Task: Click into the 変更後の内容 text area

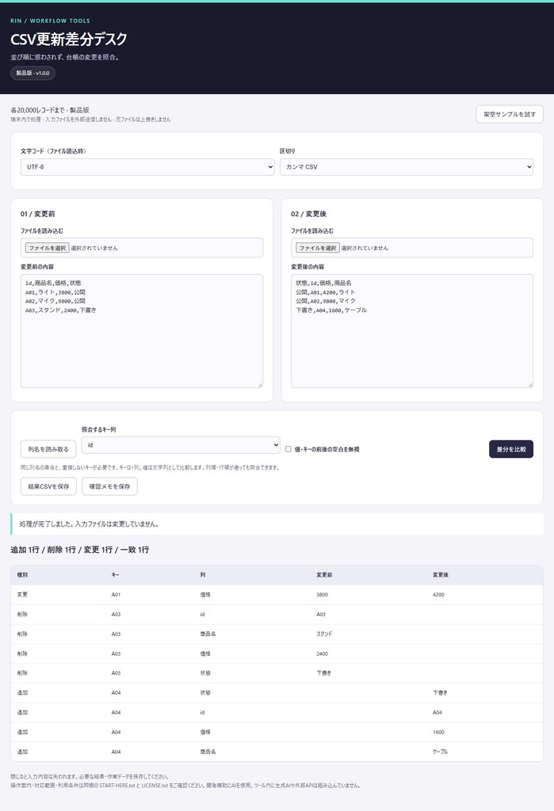Action: [412, 331]
